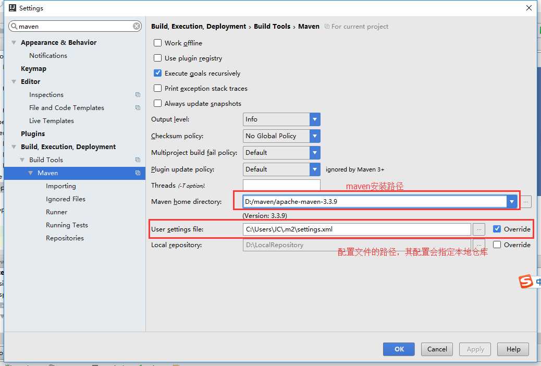This screenshot has width=541, height=366.
Task: Open Maven home directory dropdown arrow
Action: coord(512,202)
